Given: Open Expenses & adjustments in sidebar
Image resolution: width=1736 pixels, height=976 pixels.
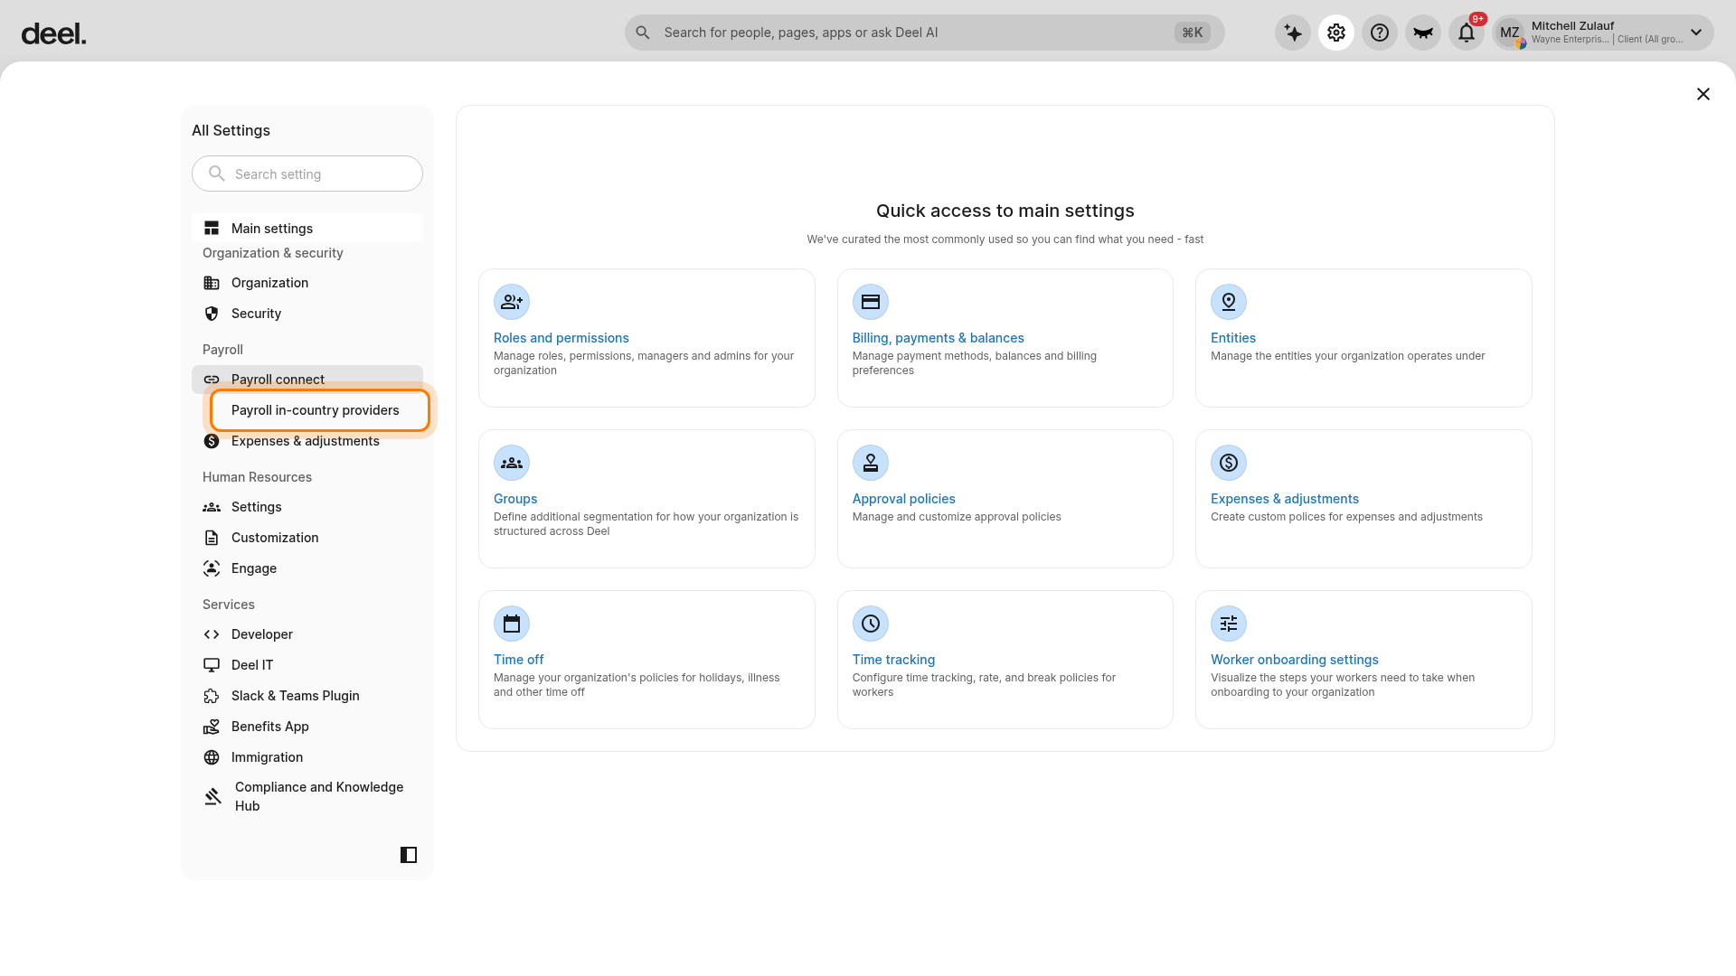Looking at the screenshot, I should pyautogui.click(x=307, y=441).
